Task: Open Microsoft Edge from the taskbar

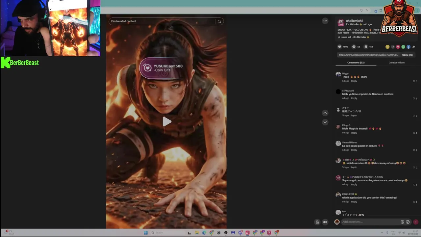Action: (204, 233)
